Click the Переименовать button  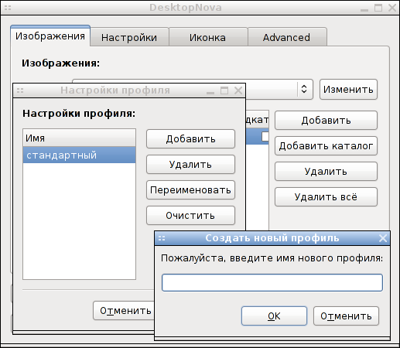pos(190,190)
